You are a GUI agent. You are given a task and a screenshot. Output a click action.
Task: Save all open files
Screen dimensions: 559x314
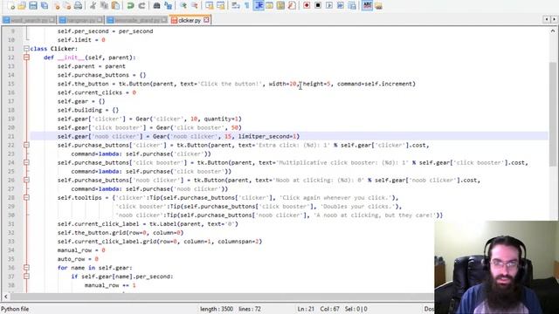coord(45,5)
